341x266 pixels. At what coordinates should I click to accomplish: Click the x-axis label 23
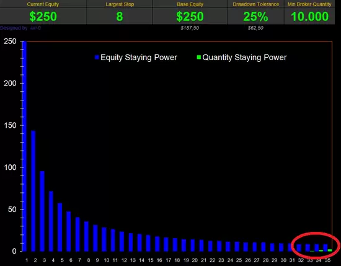click(x=221, y=260)
